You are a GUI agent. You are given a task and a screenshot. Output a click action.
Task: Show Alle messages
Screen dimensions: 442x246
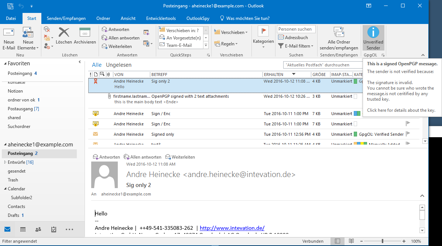tap(97, 65)
